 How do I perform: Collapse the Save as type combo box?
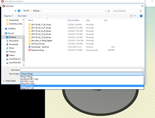(143, 74)
